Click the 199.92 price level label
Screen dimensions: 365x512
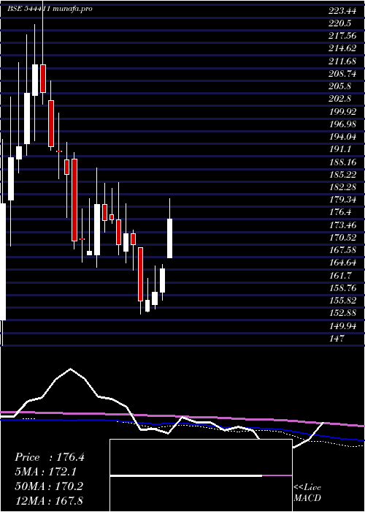pyautogui.click(x=342, y=112)
